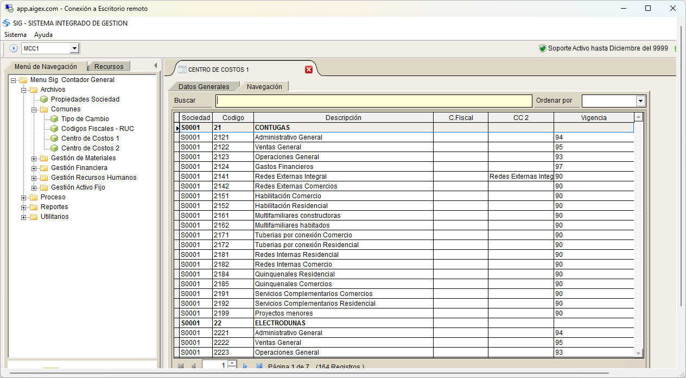Click the Redes Externas Integral description cell
Screen dimensions: 686x378
(344, 177)
